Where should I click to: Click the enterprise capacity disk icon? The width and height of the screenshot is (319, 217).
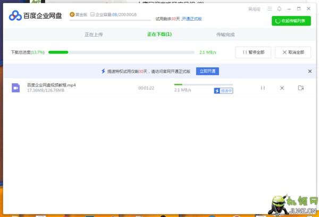click(93, 14)
